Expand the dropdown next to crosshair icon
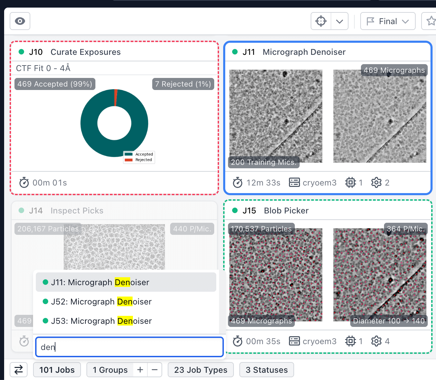 click(340, 21)
